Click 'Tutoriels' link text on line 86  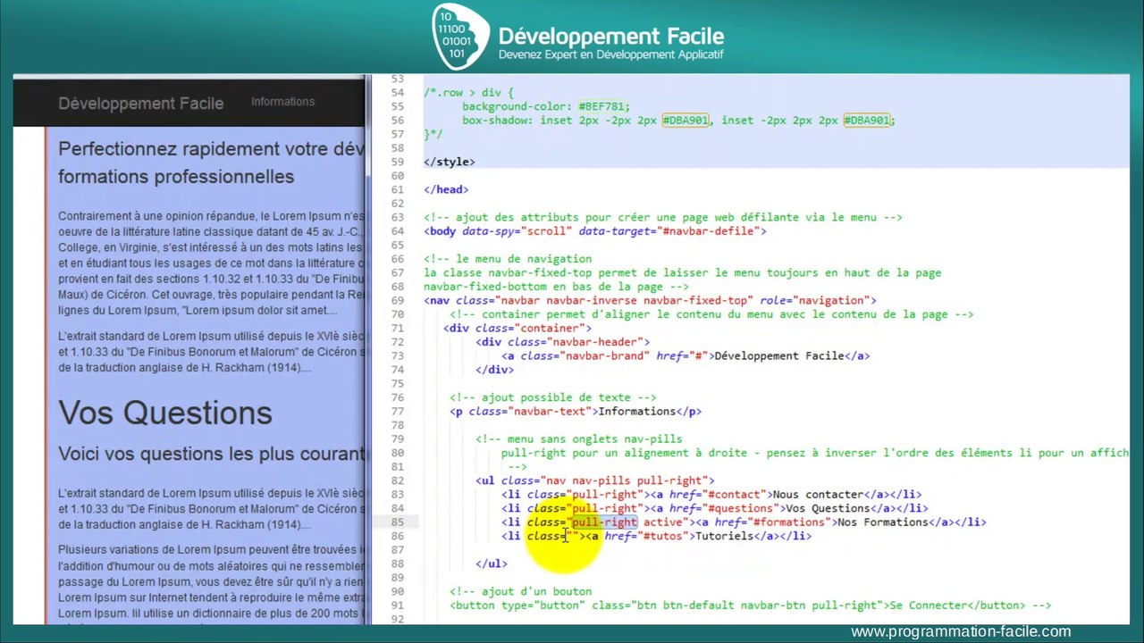coord(724,536)
